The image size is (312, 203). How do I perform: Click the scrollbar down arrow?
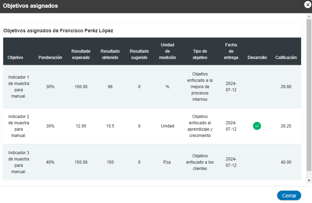(x=309, y=181)
